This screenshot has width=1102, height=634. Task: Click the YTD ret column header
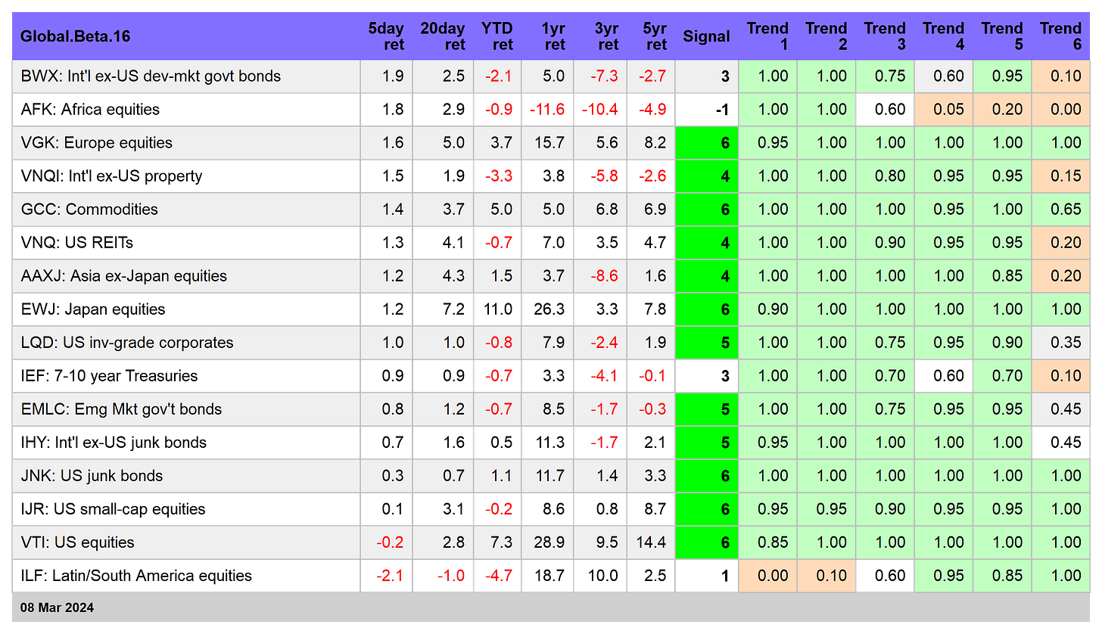(x=497, y=36)
